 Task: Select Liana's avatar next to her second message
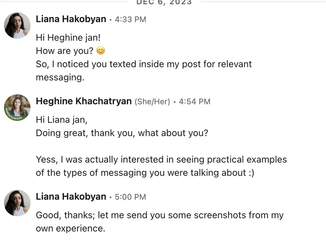coord(17,203)
